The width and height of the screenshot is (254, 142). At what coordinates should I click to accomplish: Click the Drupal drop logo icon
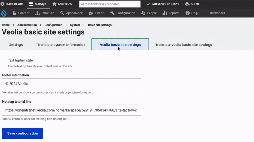4,13
